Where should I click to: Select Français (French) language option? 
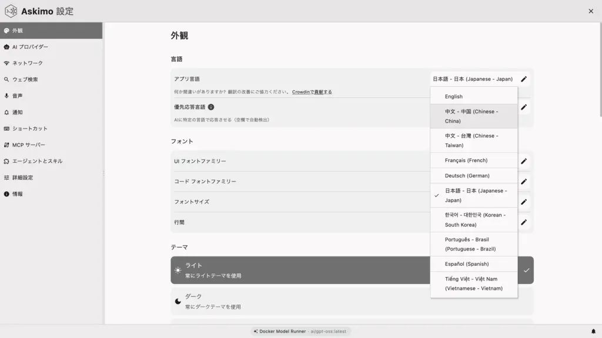tap(474, 161)
